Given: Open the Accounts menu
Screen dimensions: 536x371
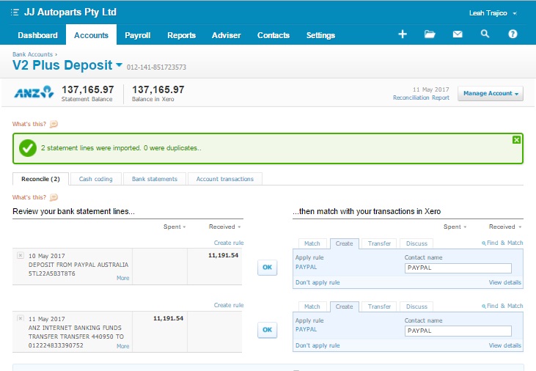Looking at the screenshot, I should 91,35.
